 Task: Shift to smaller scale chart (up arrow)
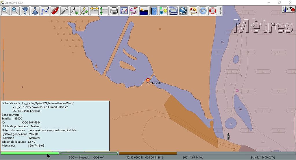pyautogui.click(x=35, y=11)
